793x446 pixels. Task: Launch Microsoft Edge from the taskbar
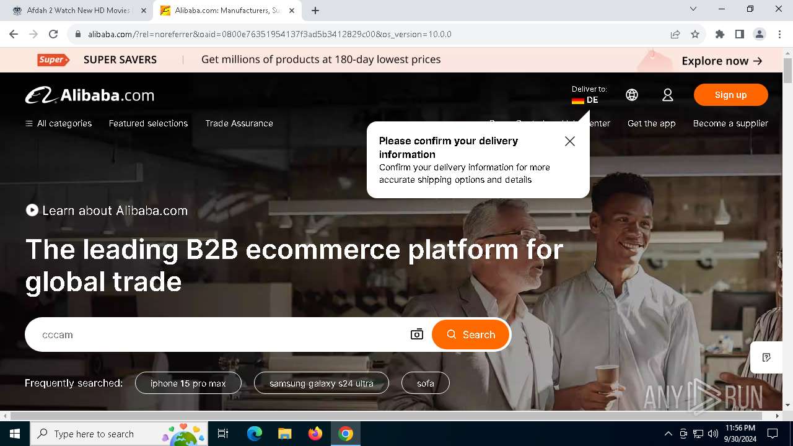coord(255,434)
